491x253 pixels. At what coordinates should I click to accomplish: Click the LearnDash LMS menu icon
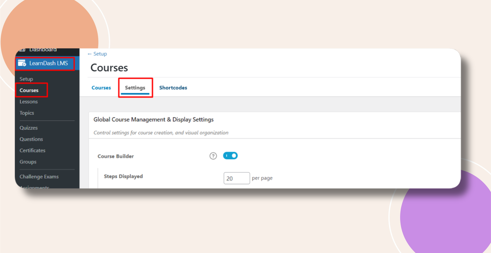22,63
